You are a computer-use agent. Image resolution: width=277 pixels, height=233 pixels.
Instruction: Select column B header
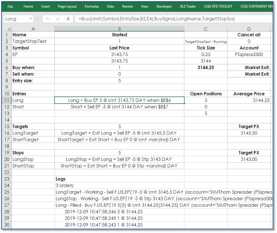pos(119,29)
